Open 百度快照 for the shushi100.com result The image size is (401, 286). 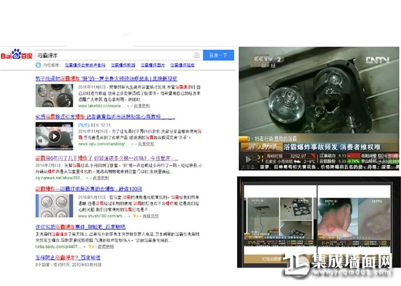151,216
